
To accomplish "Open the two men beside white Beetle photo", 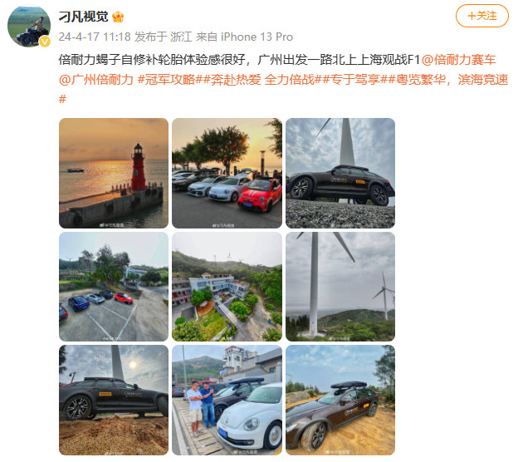I will pos(227,401).
